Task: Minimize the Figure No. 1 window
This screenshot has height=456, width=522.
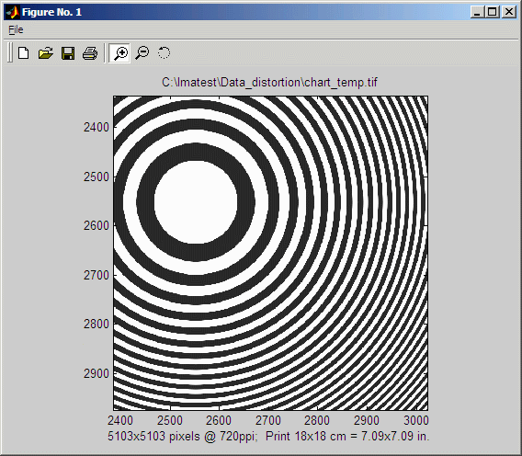Action: (x=478, y=12)
